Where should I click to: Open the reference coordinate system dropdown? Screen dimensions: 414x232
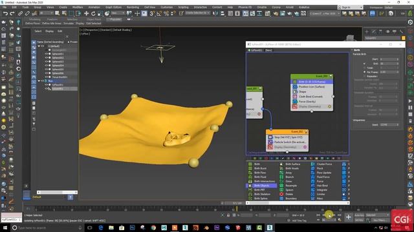coord(118,13)
